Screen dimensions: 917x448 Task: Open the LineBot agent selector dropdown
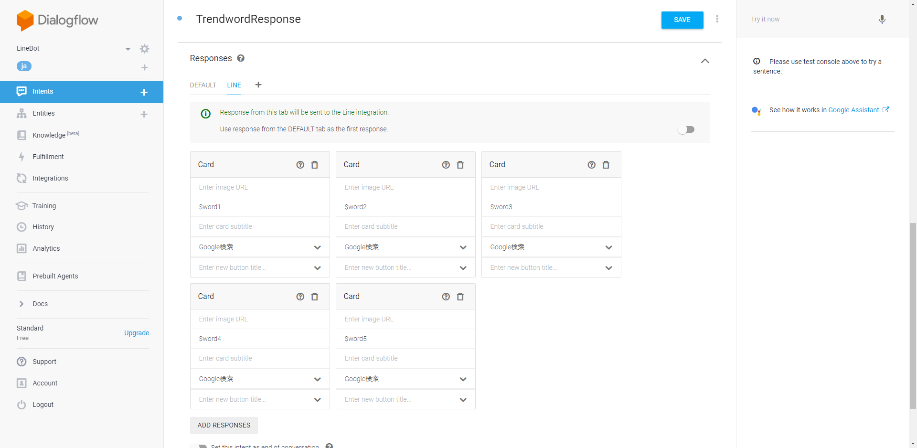click(x=128, y=49)
